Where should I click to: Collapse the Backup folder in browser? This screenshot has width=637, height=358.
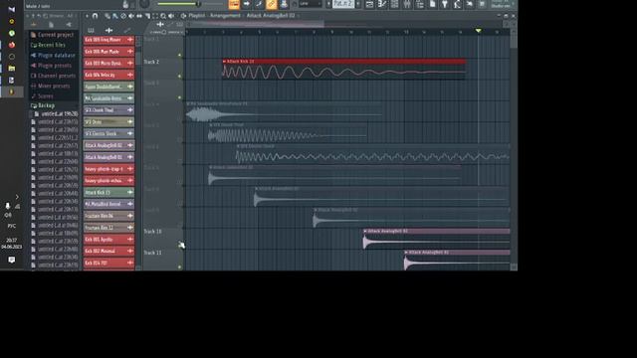tap(43, 105)
